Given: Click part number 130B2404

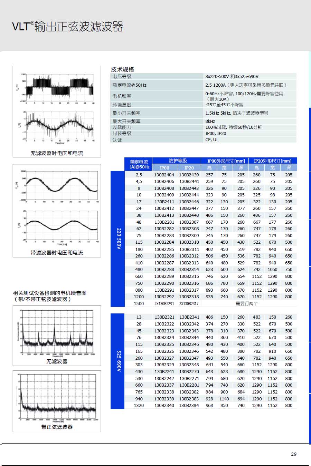Looking at the screenshot, I should point(164,175).
